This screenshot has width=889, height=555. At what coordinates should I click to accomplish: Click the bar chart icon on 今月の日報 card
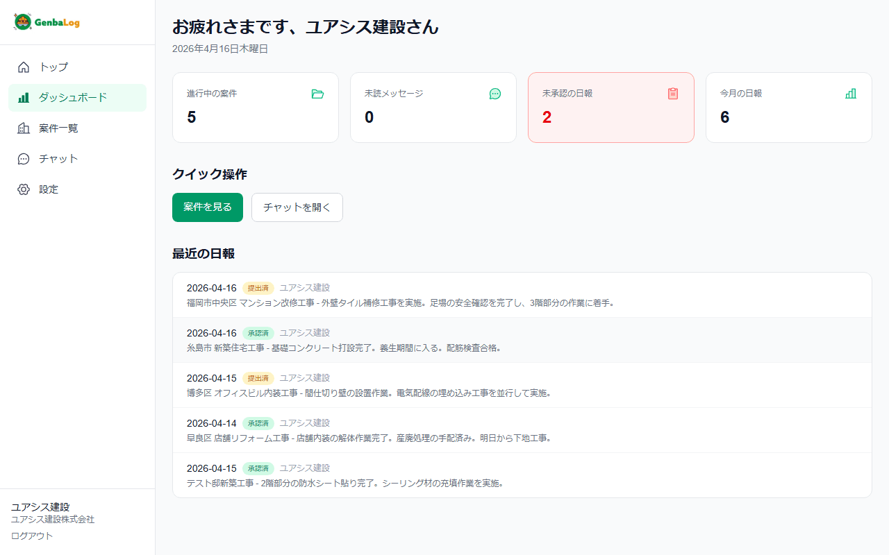pyautogui.click(x=851, y=94)
